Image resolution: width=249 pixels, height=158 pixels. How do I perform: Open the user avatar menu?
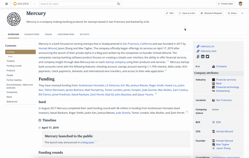point(240,4)
